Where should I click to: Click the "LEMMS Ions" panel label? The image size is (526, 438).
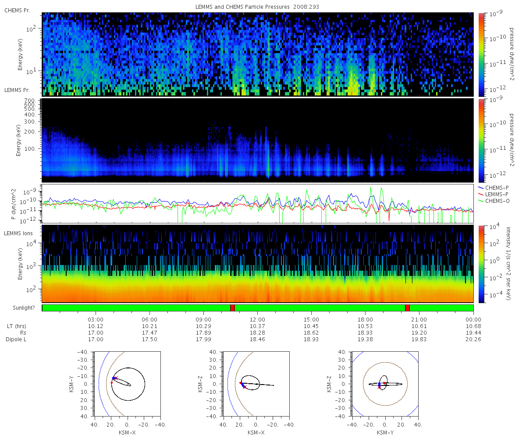point(18,234)
